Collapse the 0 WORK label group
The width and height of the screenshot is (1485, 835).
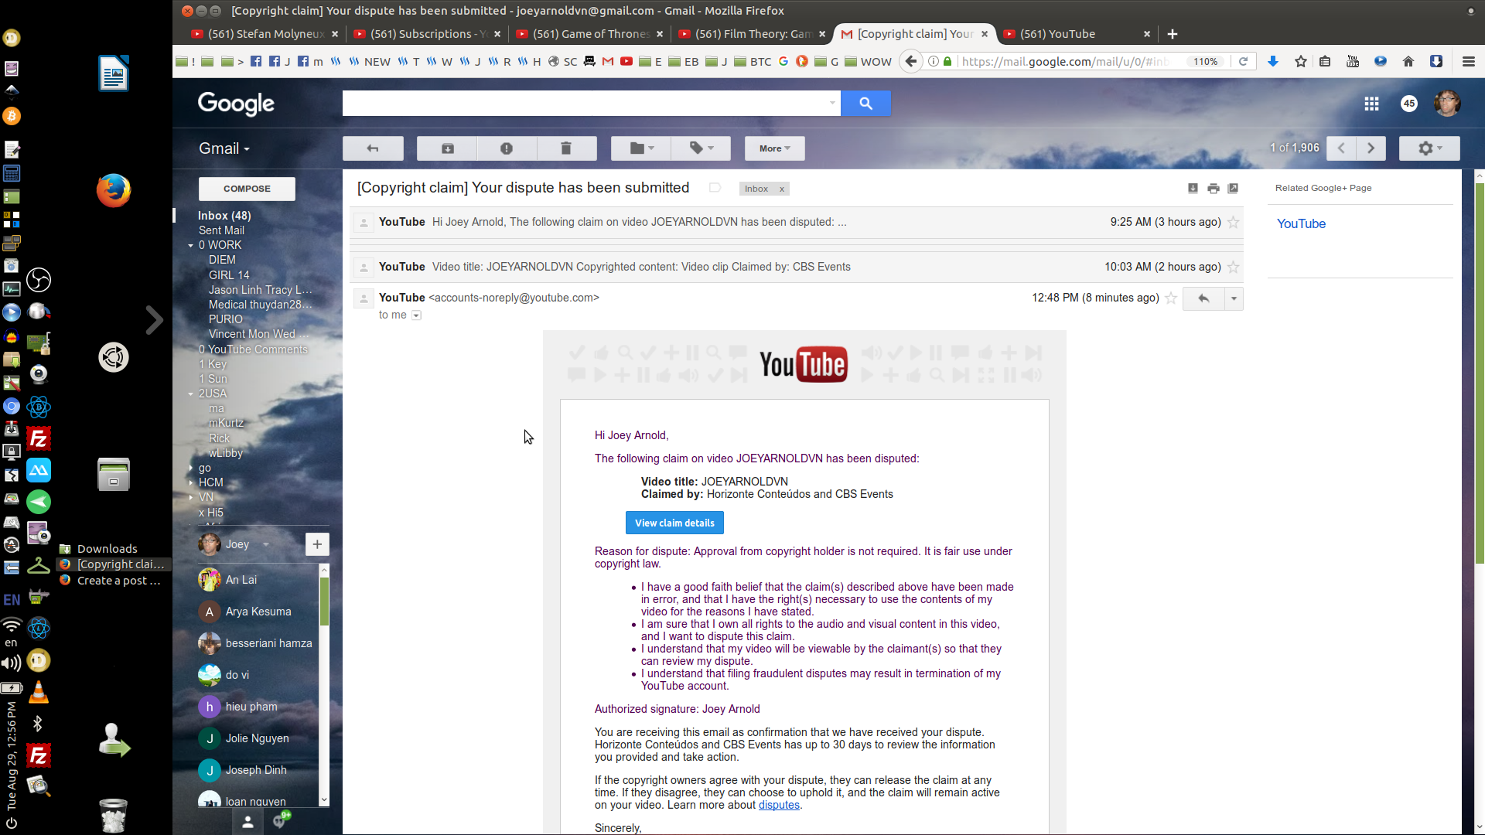190,246
